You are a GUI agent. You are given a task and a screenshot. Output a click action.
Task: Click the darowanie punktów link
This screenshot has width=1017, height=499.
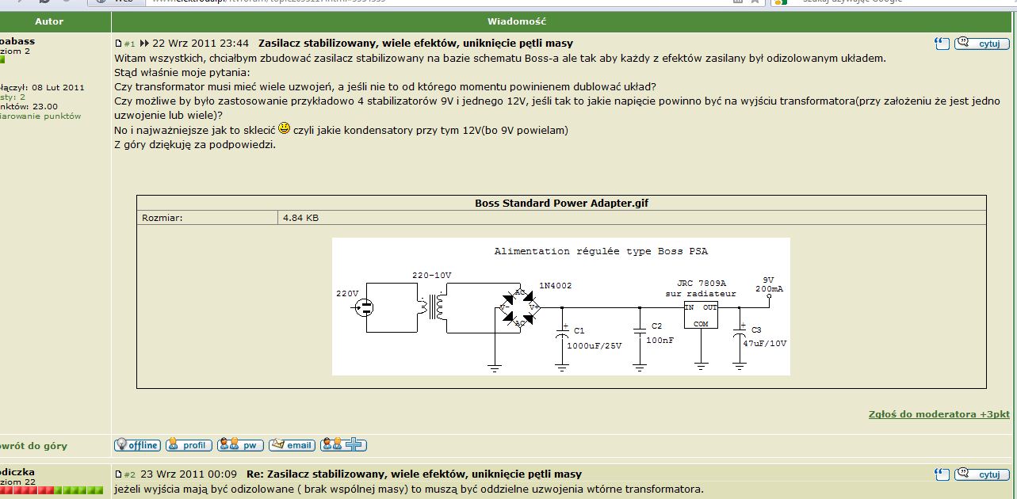[x=40, y=116]
